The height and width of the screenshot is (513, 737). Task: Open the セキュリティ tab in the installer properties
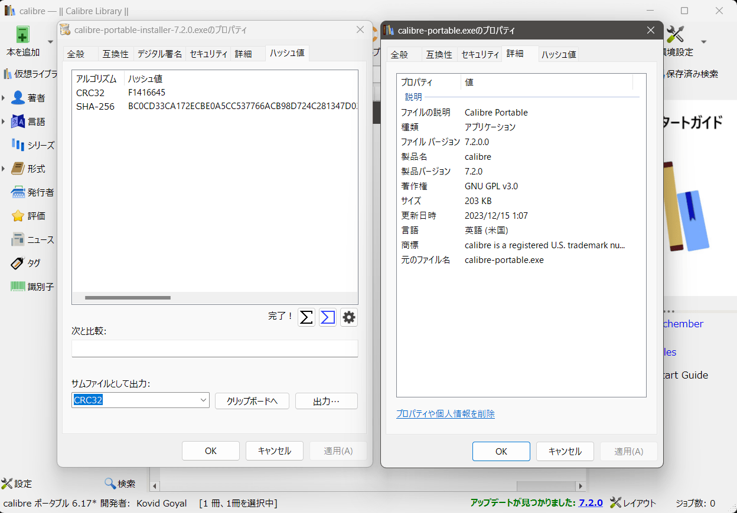pyautogui.click(x=208, y=54)
